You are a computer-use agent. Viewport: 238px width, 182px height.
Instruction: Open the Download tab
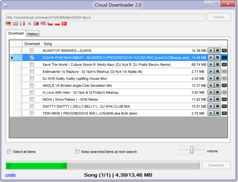(x=16, y=33)
